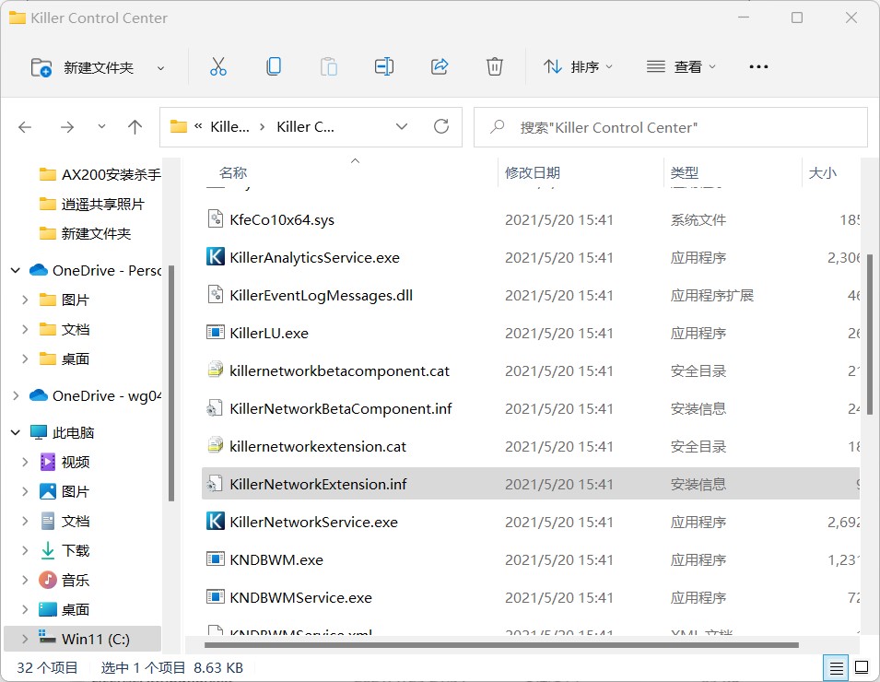The image size is (880, 682).
Task: Switch to details view icon in status bar
Action: coord(836,668)
